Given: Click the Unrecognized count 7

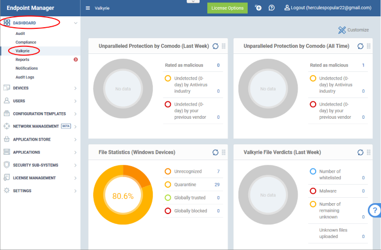Looking at the screenshot, I should 218,172.
